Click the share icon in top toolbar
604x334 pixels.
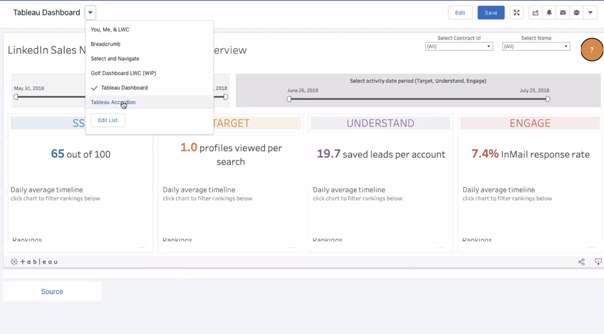click(536, 13)
